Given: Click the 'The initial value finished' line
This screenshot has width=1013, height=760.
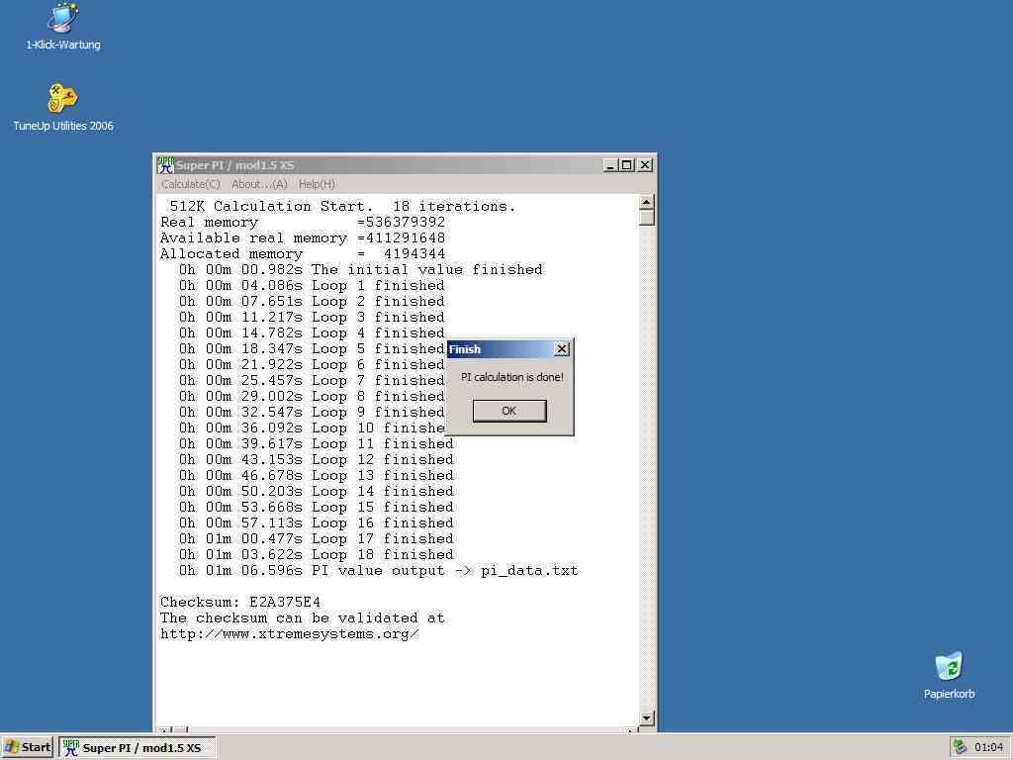Looking at the screenshot, I should 360,269.
